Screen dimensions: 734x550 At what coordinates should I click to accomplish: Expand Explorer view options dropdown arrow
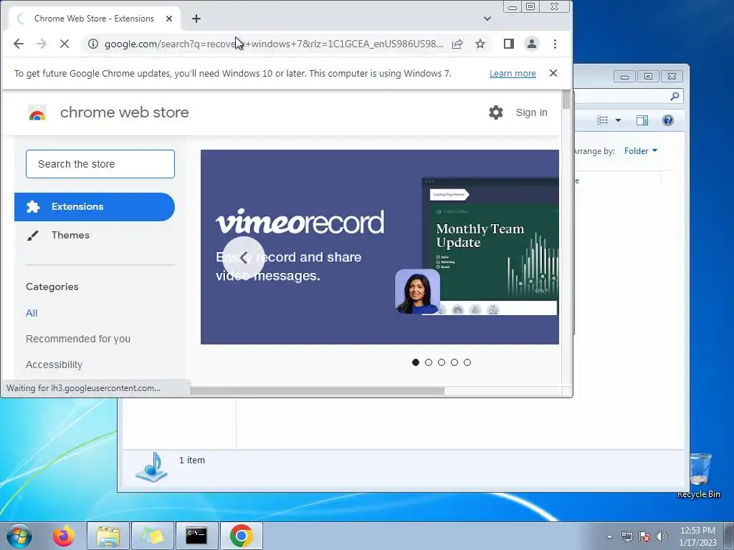click(618, 120)
